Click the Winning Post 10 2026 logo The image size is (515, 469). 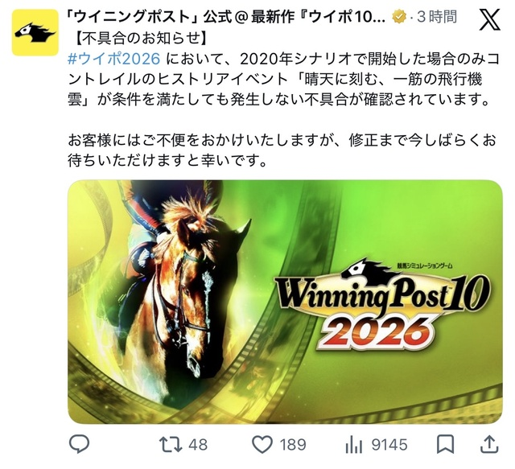[x=382, y=304]
